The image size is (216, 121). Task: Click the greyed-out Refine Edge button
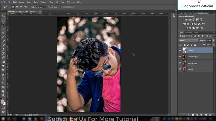click(67, 7)
